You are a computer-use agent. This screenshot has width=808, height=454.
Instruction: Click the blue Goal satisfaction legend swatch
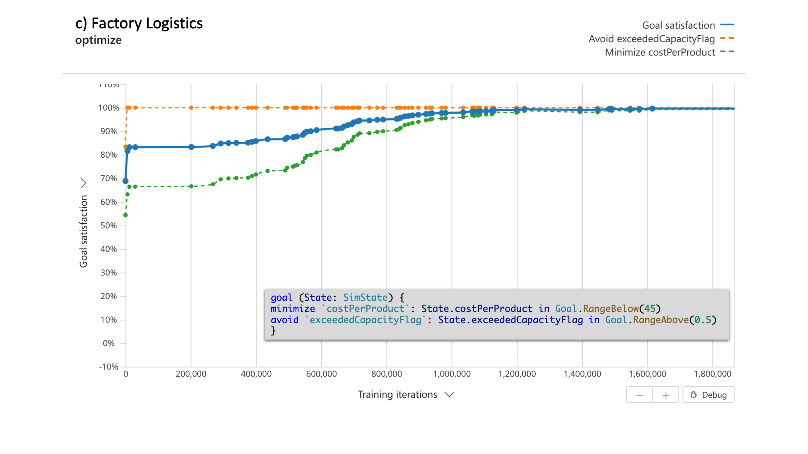point(727,25)
